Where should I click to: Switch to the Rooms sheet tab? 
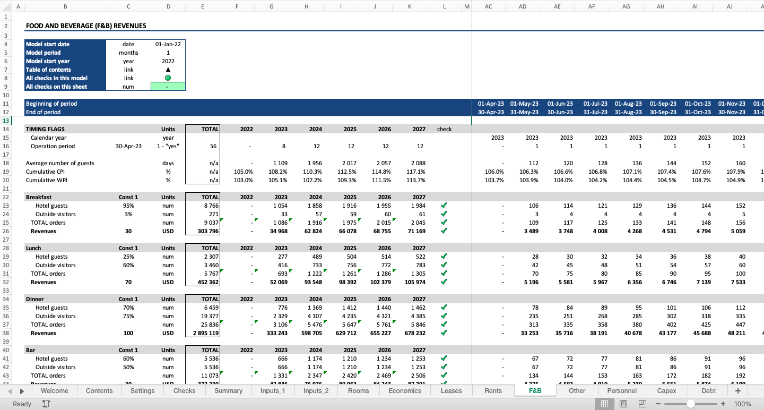click(359, 390)
